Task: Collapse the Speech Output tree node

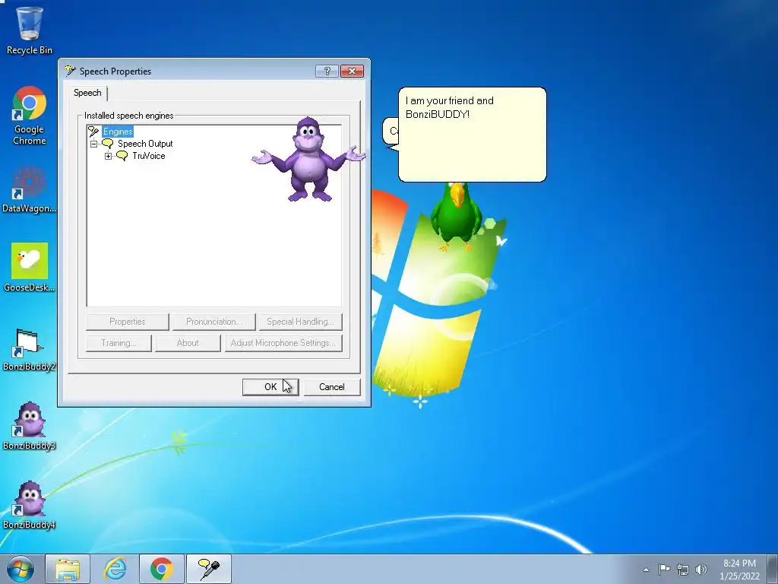Action: 93,144
